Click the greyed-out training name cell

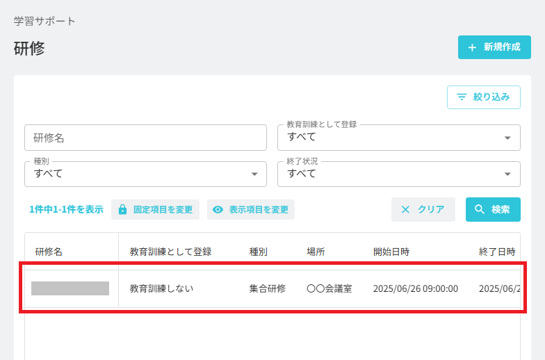pos(70,288)
